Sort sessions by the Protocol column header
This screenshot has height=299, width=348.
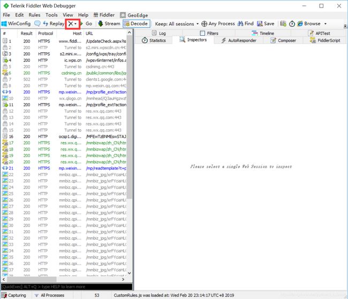46,34
